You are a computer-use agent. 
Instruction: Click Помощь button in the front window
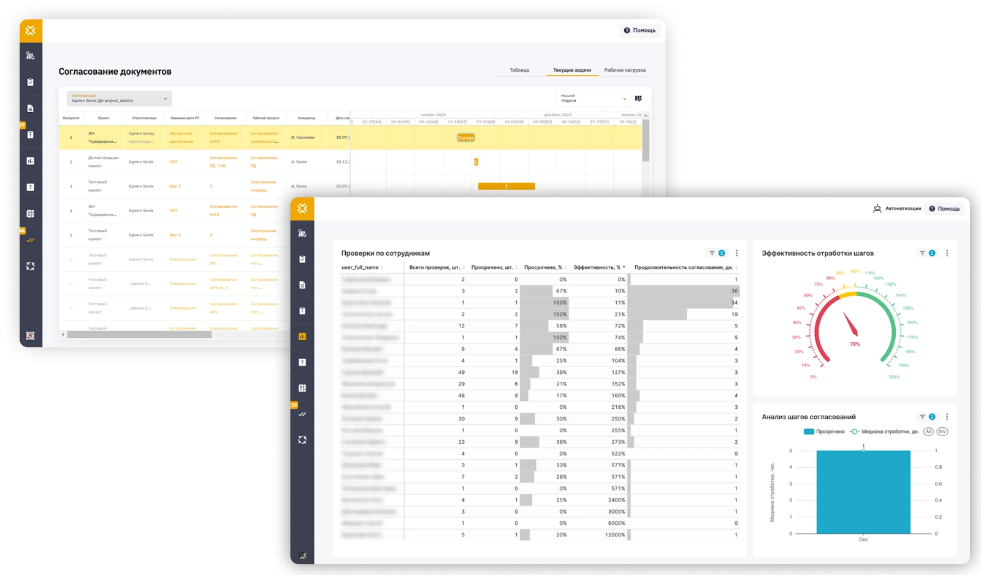click(x=944, y=209)
